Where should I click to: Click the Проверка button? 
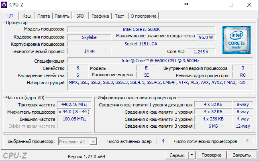(211, 155)
